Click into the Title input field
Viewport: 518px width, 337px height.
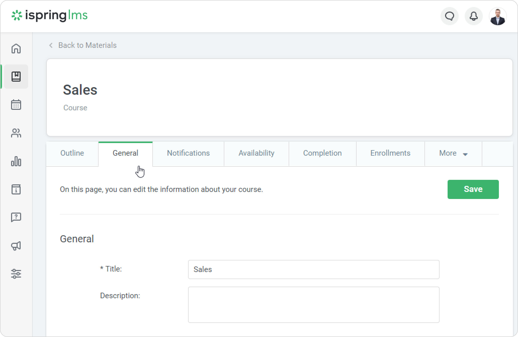tap(314, 269)
